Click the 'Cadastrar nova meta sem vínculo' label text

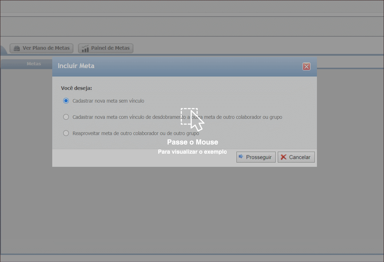click(108, 101)
